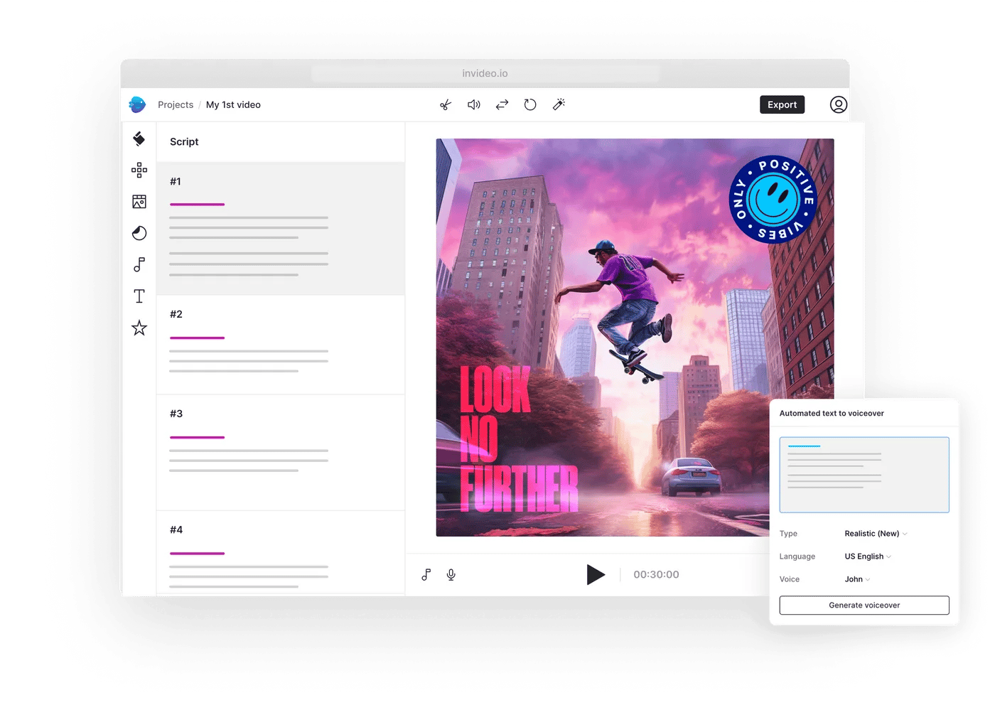Open the star favorites sidebar icon
The image size is (995, 705).
point(139,328)
